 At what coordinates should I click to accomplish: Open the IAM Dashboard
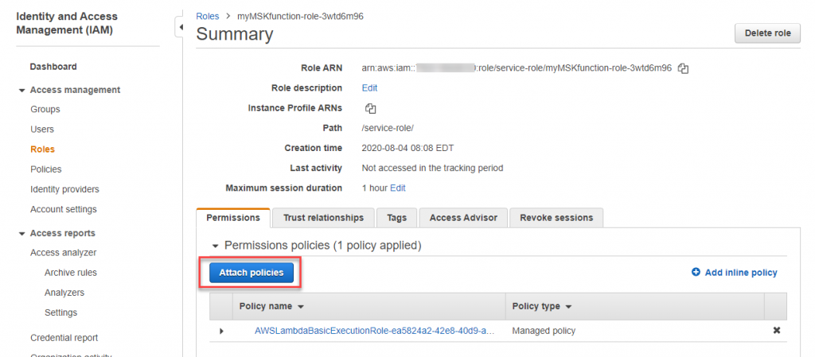[x=53, y=67]
